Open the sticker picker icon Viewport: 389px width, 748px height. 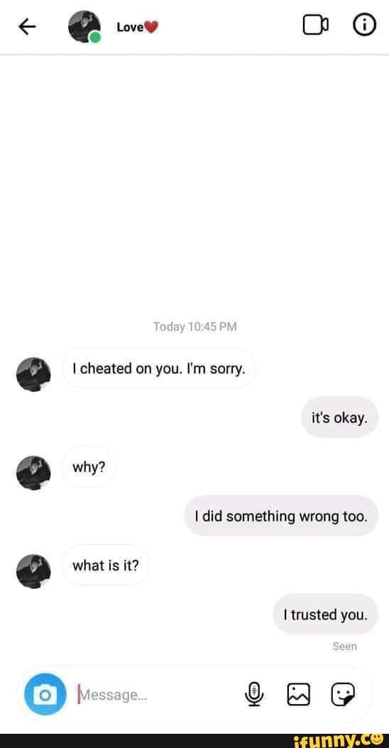(x=343, y=693)
